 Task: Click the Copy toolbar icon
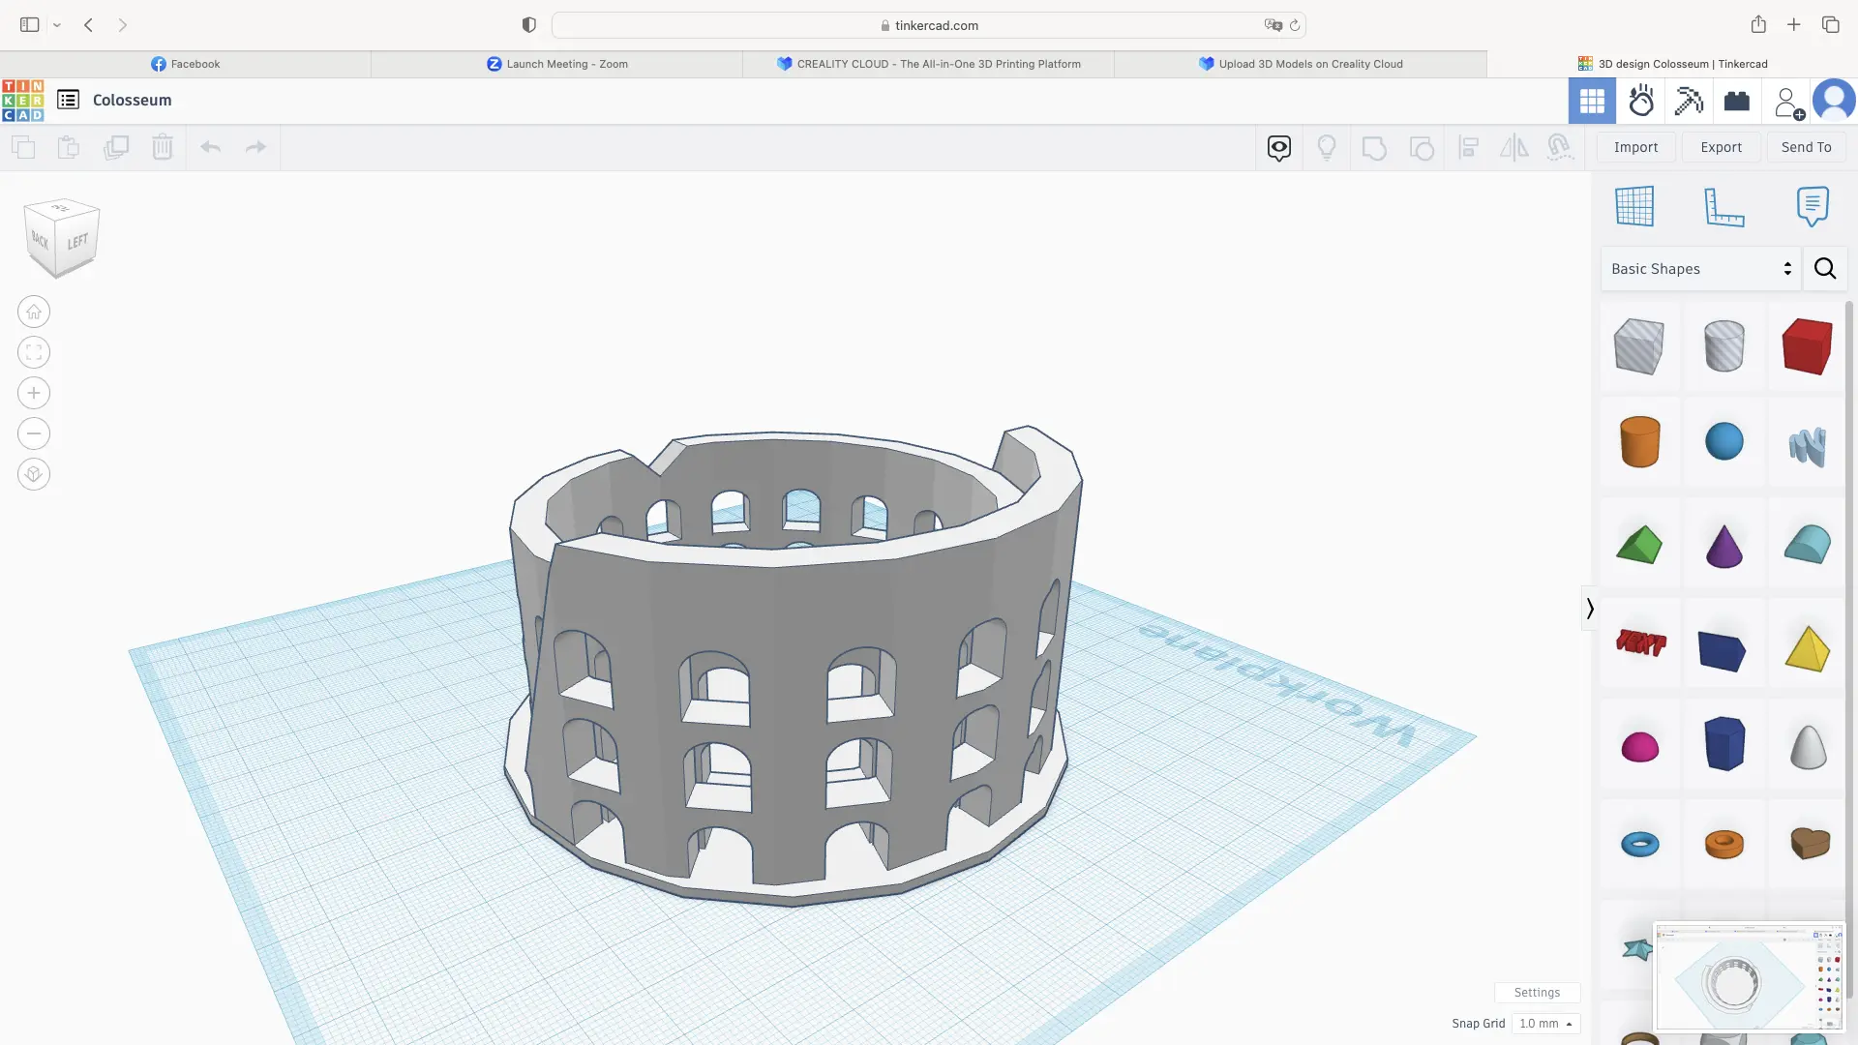[23, 147]
